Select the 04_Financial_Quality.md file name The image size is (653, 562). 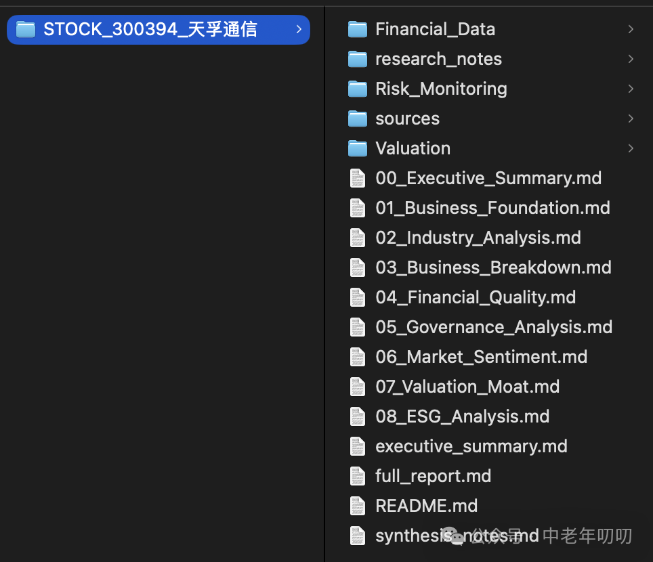(476, 298)
